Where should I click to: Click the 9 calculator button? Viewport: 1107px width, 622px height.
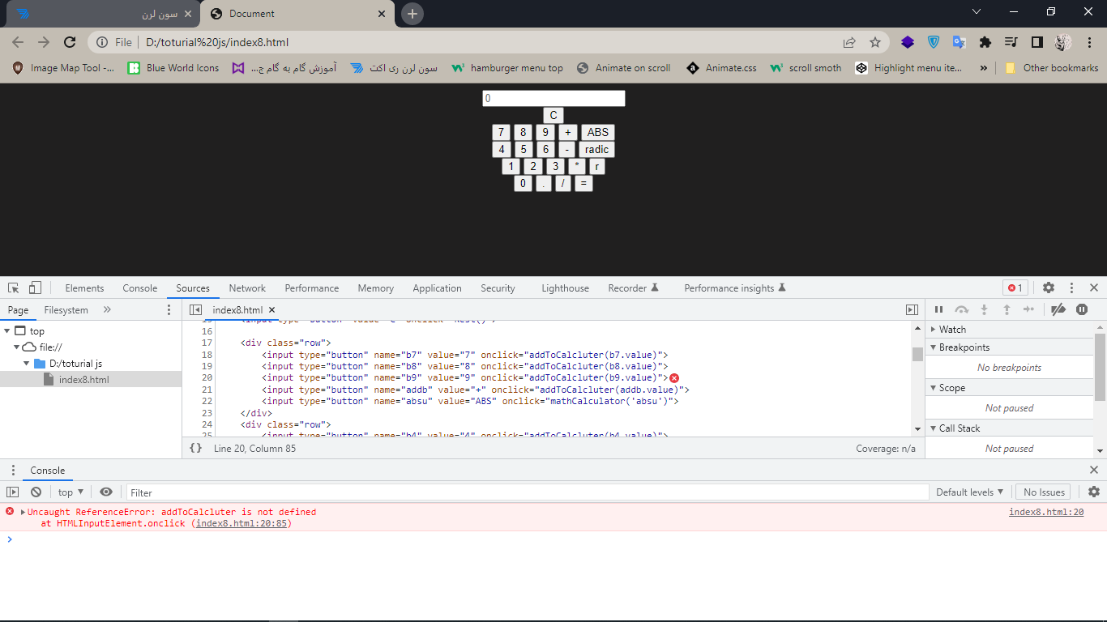click(545, 132)
